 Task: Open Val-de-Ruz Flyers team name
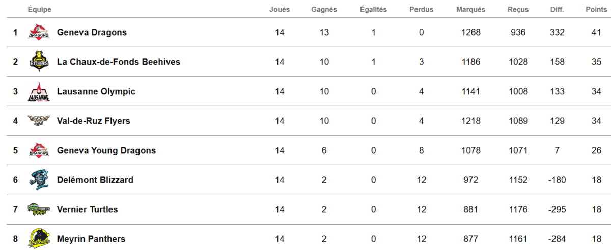(94, 121)
